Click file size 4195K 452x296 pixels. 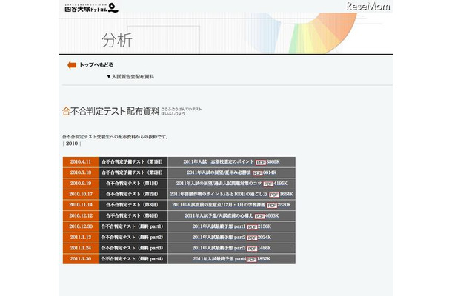pyautogui.click(x=281, y=184)
